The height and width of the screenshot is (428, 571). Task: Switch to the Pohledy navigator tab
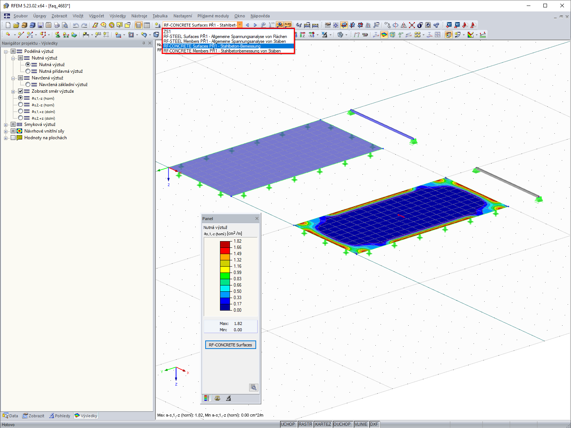coord(60,416)
